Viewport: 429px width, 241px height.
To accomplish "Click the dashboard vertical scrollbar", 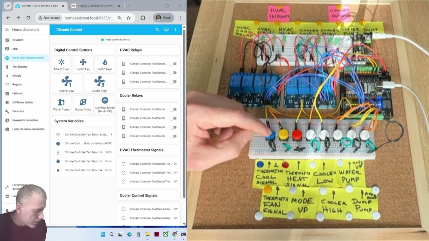I will (184, 114).
